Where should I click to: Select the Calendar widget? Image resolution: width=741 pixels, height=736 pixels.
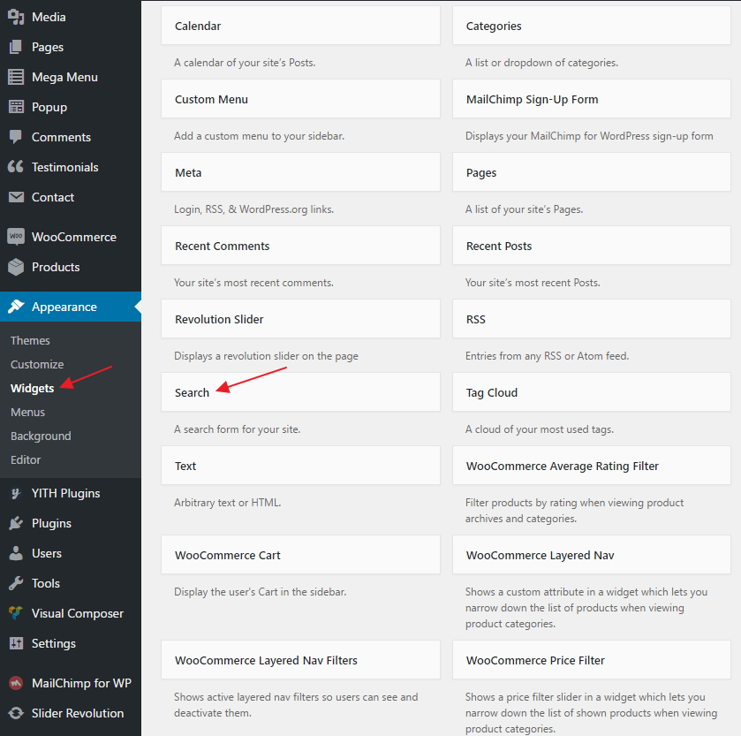[300, 26]
